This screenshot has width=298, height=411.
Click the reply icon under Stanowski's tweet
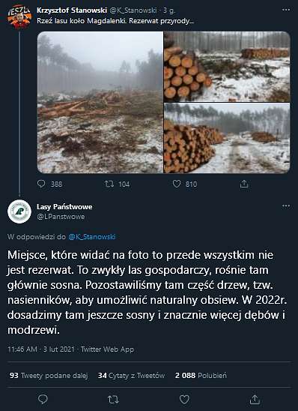[x=41, y=184]
